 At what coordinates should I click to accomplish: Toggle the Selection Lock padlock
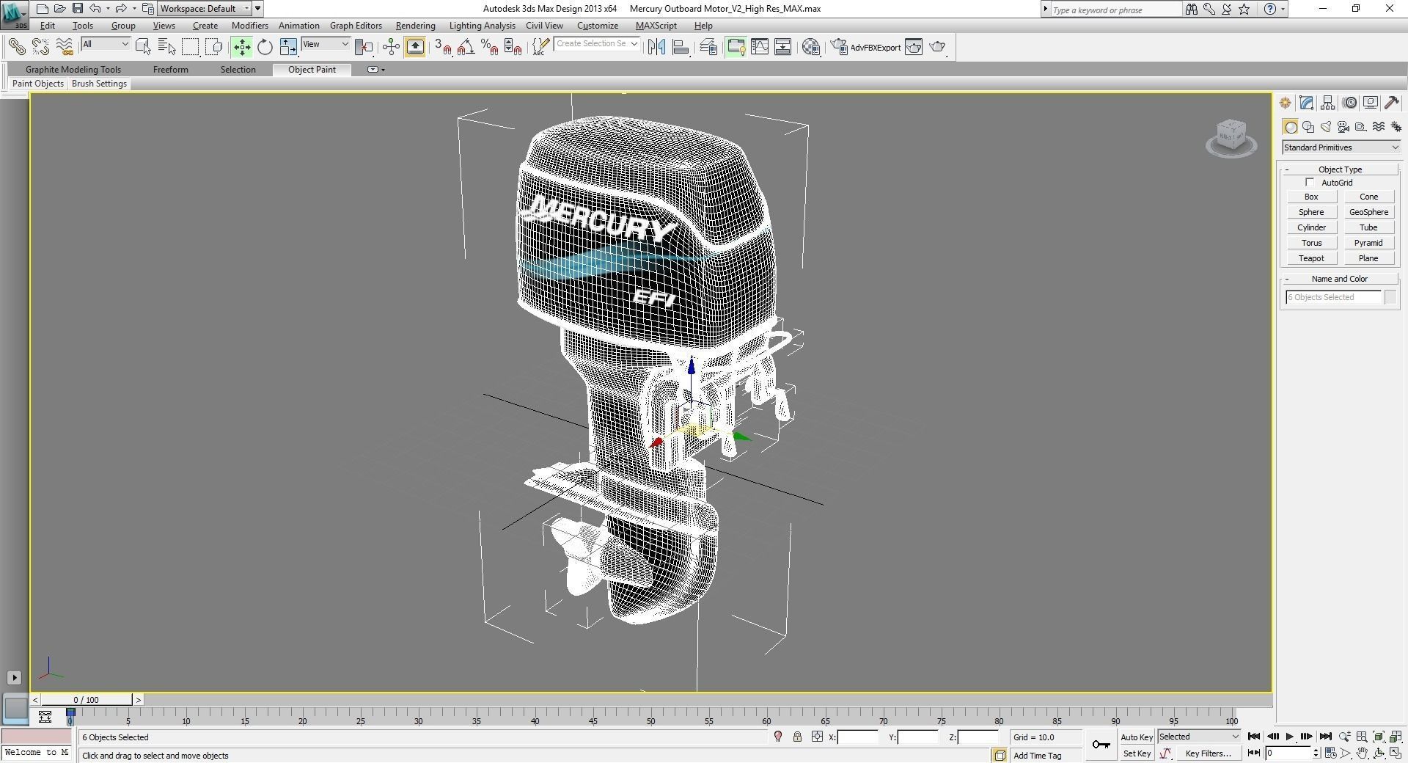coord(797,737)
